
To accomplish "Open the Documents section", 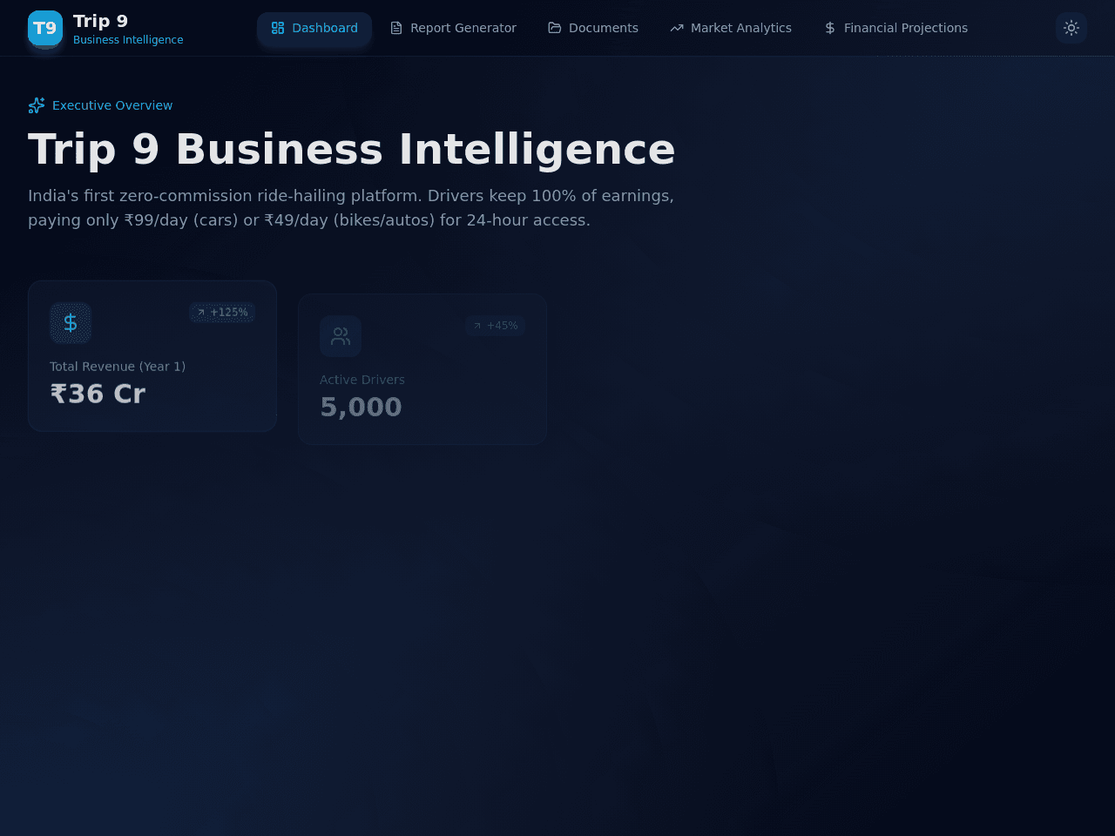I will click(x=593, y=28).
